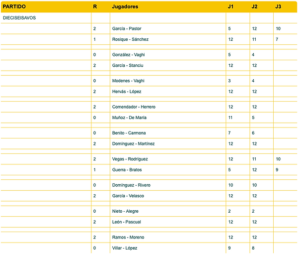Screen dimensions: 298x259
Task: Click the Muñoz - De María entry
Action: [130, 118]
